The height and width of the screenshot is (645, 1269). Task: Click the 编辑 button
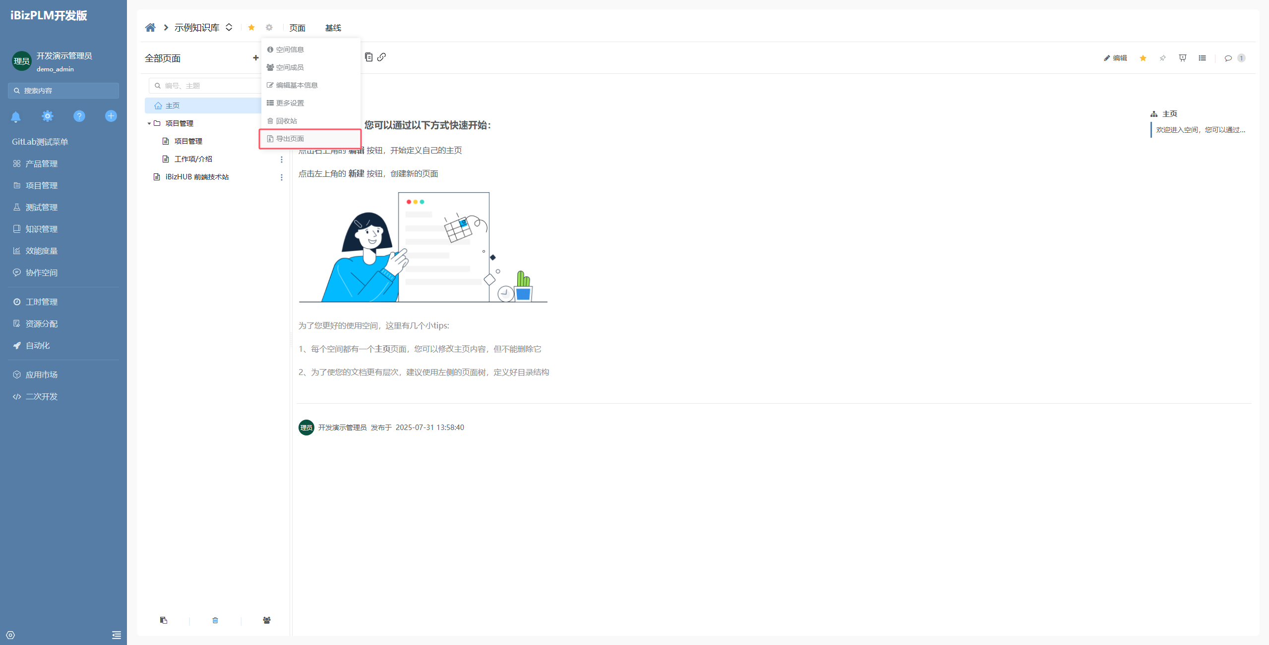click(1115, 58)
